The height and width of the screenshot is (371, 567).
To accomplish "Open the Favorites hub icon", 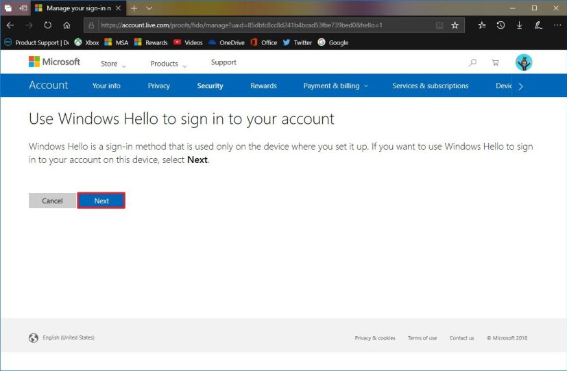I will (x=482, y=25).
